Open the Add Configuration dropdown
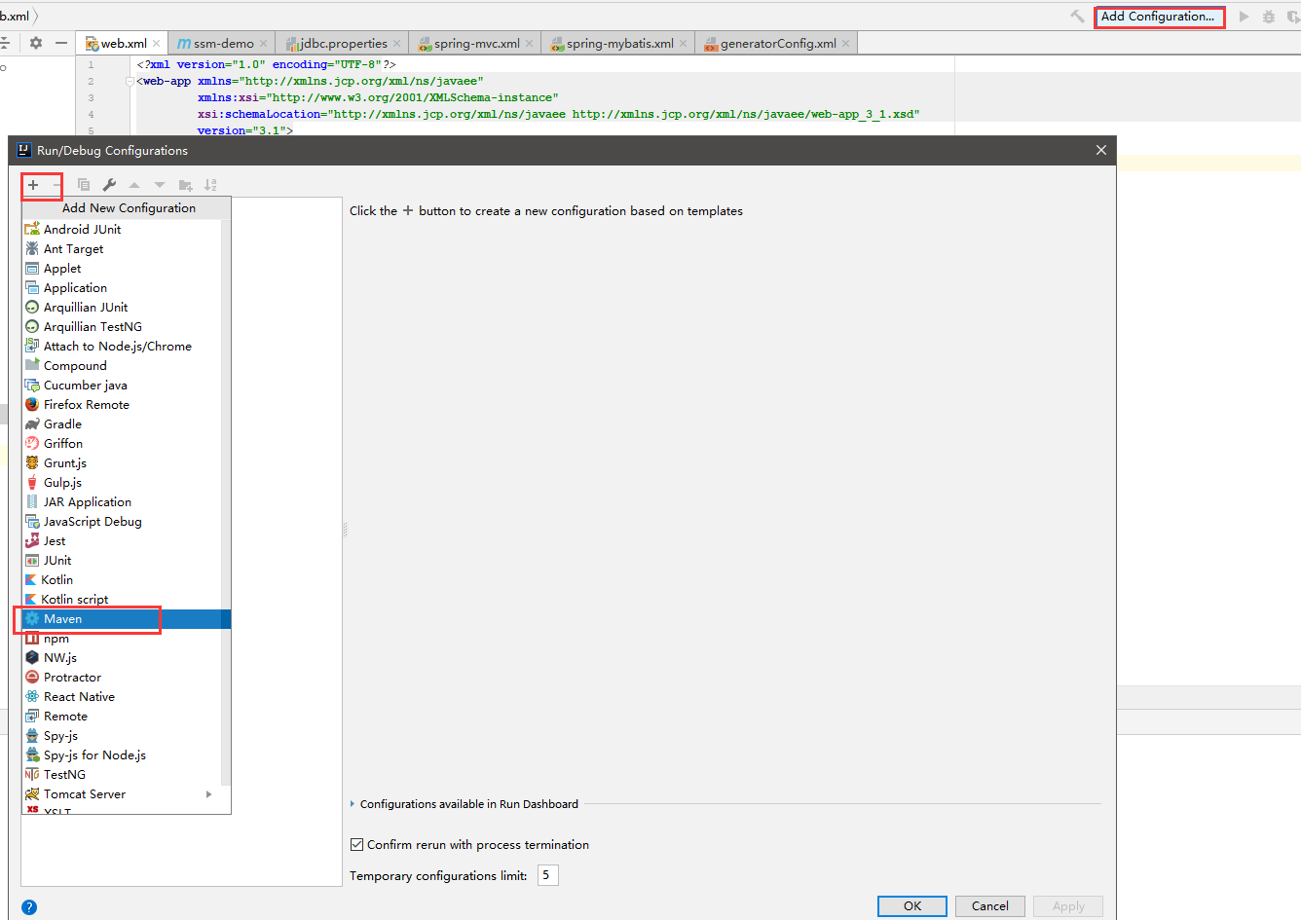This screenshot has height=920, width=1301. pos(1158,17)
